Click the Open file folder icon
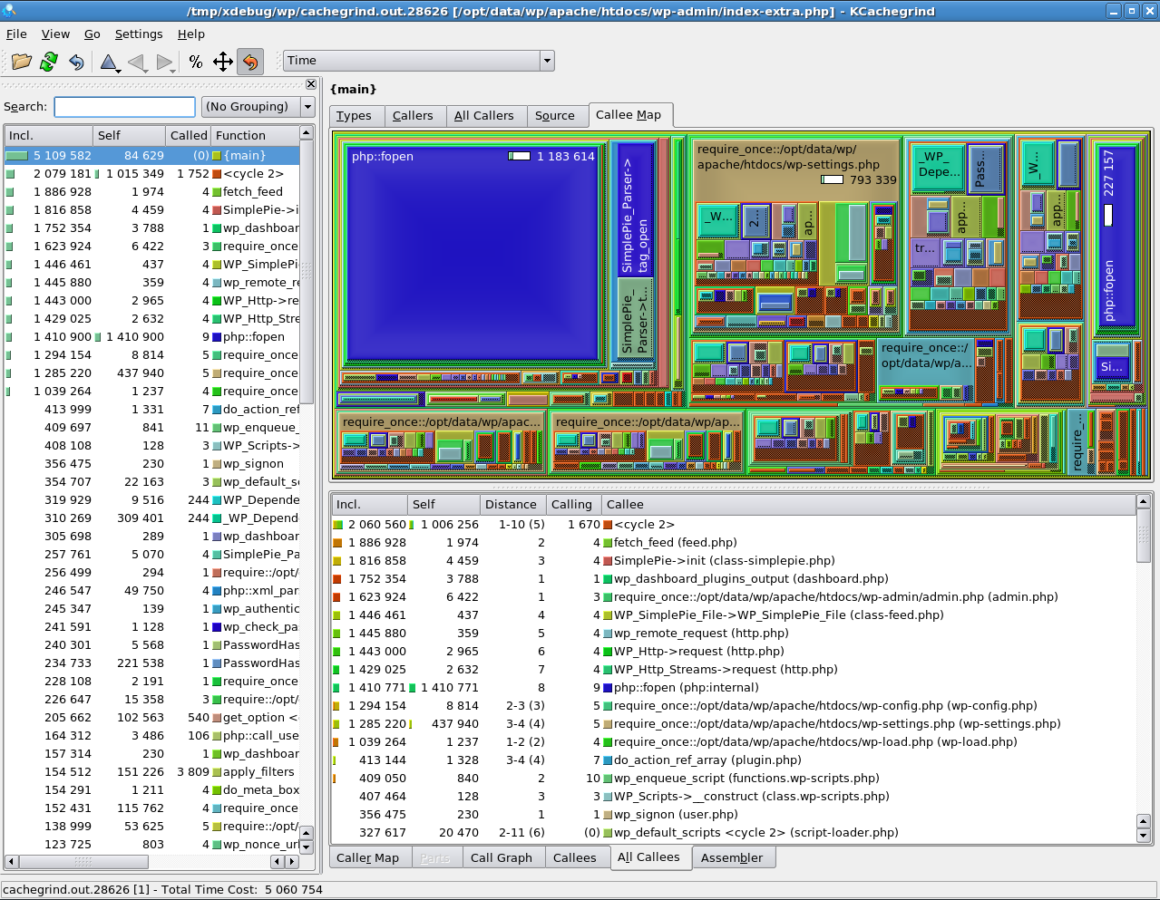The height and width of the screenshot is (900, 1160). pyautogui.click(x=22, y=61)
